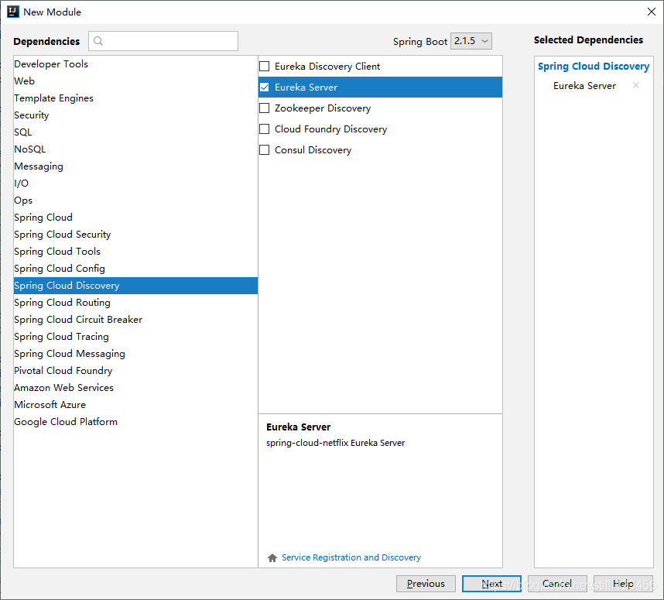Open Help for this dialog
The width and height of the screenshot is (664, 600).
pyautogui.click(x=623, y=584)
